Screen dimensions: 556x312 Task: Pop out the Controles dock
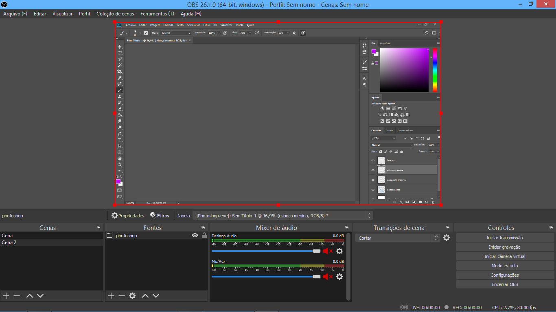[x=551, y=227]
